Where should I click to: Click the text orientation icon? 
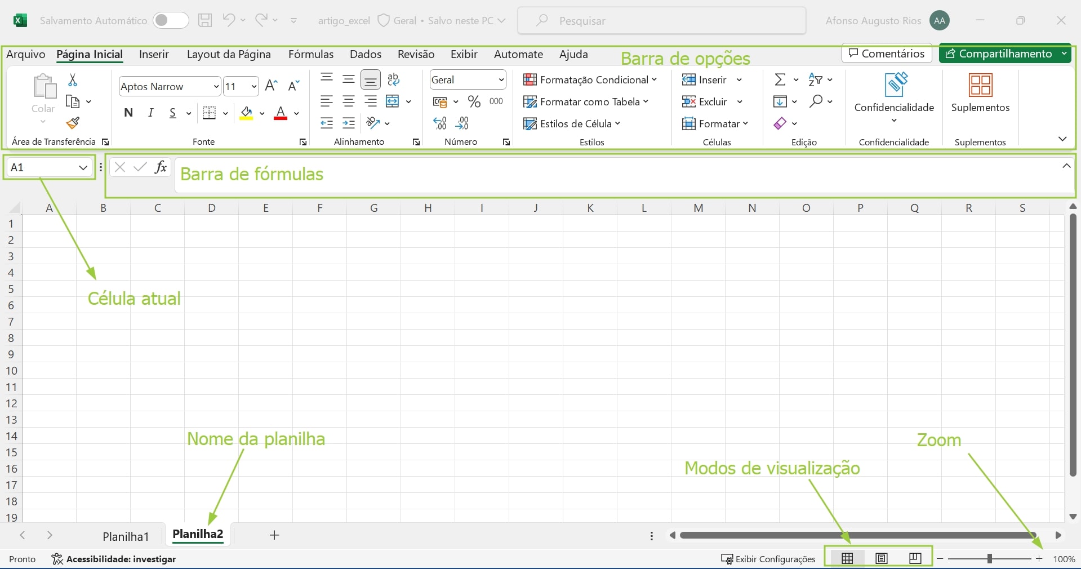pos(373,123)
